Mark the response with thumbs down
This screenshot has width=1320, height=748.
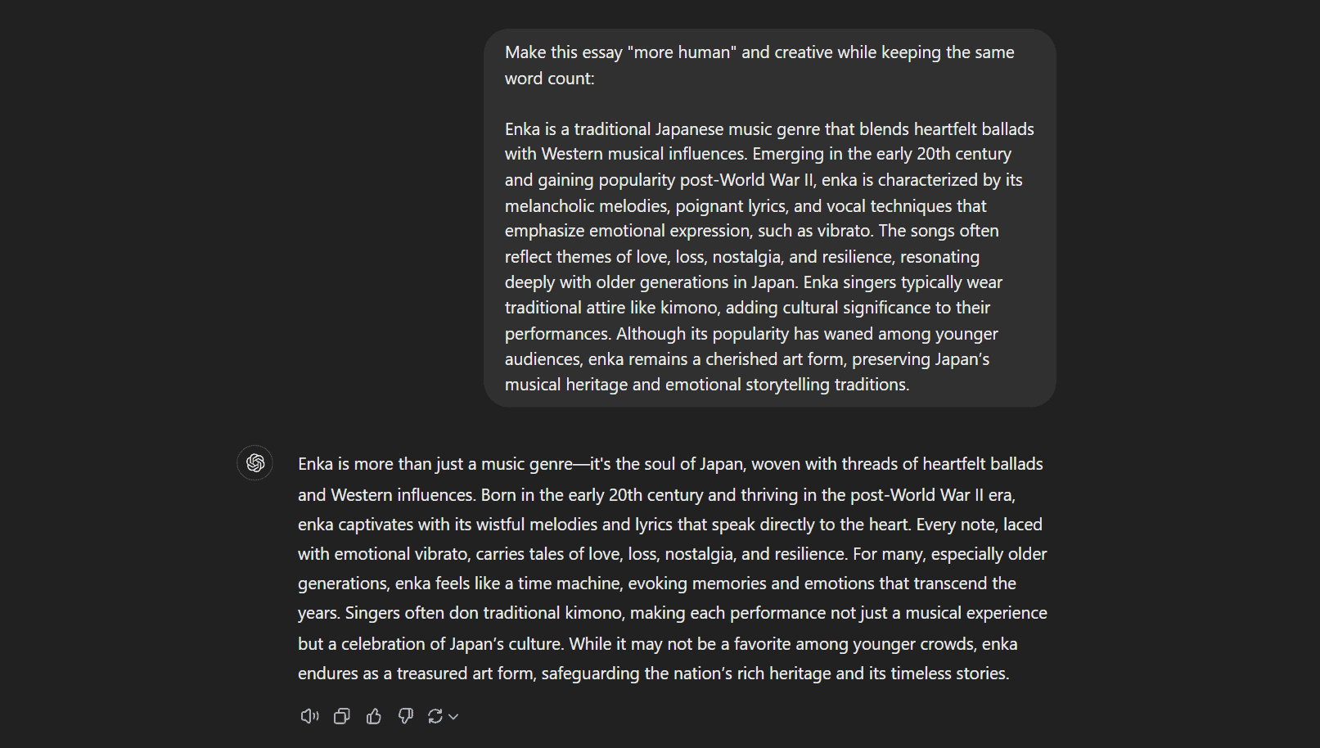coord(406,717)
